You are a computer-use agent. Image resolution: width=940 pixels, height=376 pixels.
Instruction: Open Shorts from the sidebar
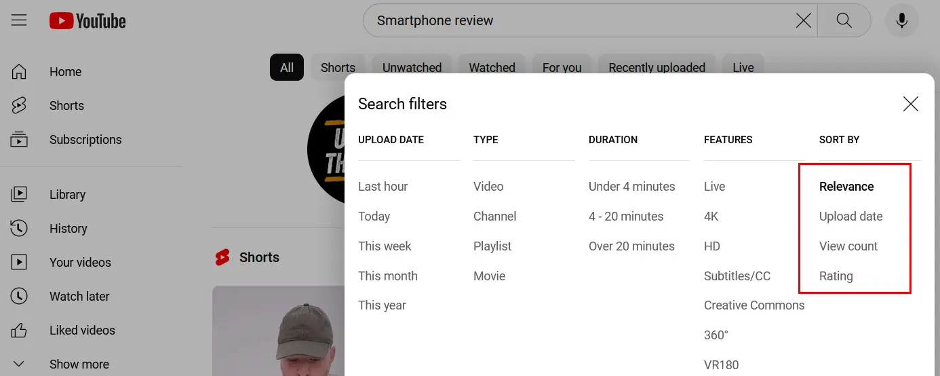point(66,106)
